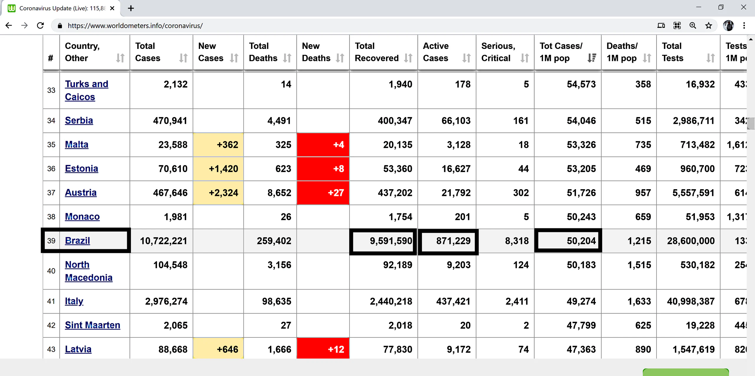Sort by Tot Cases/1M pop icon
The height and width of the screenshot is (376, 755).
click(592, 58)
